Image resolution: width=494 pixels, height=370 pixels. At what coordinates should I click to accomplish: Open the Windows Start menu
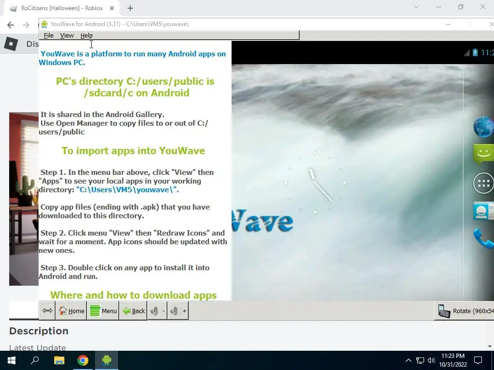(x=12, y=360)
